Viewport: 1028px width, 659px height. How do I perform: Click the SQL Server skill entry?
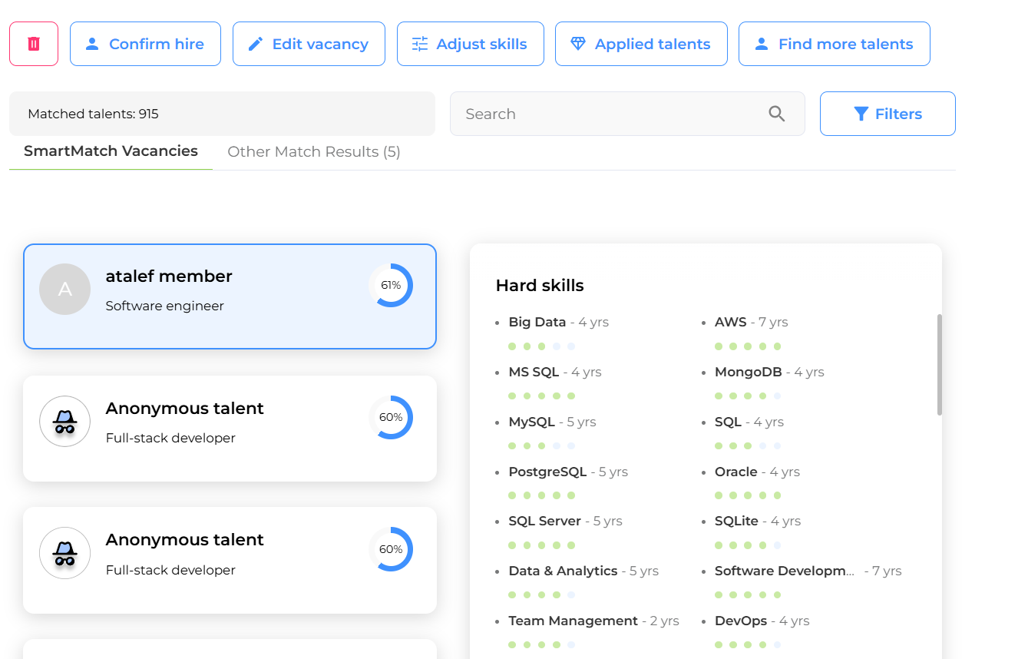[x=565, y=521]
